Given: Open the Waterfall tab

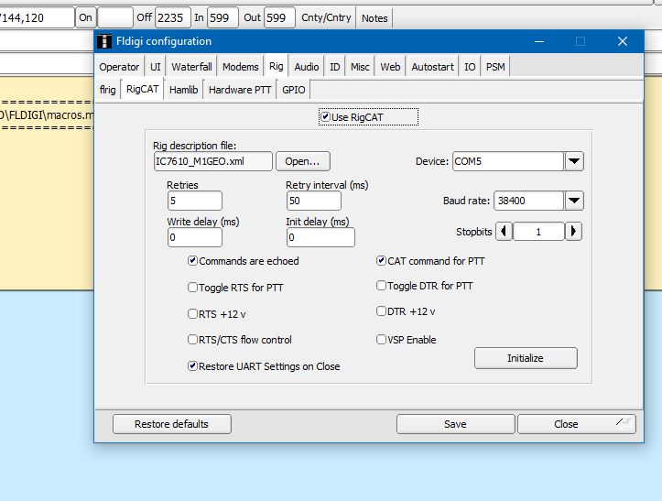Looking at the screenshot, I should tap(191, 67).
